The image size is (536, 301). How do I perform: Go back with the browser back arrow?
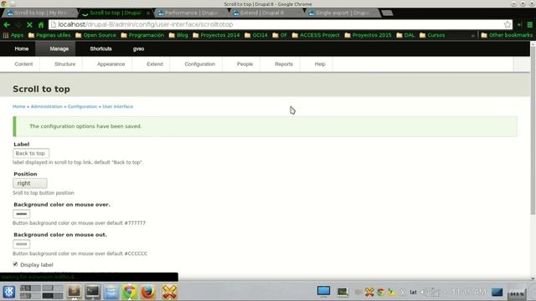pos(7,24)
